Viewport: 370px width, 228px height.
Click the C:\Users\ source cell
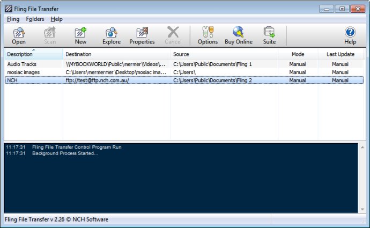(184, 72)
